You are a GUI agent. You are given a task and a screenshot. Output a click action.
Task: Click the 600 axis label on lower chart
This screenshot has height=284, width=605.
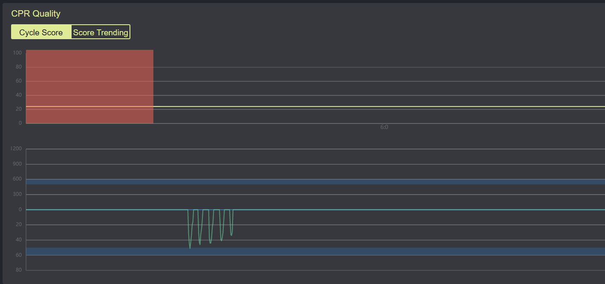[17, 179]
